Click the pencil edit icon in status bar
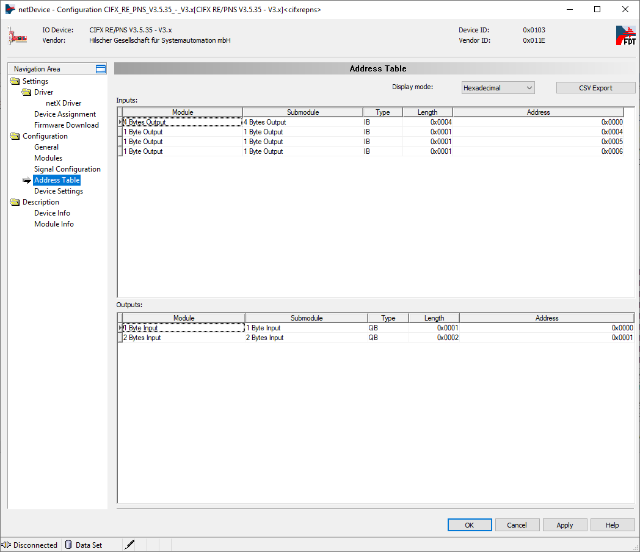The height and width of the screenshot is (552, 640). (129, 545)
